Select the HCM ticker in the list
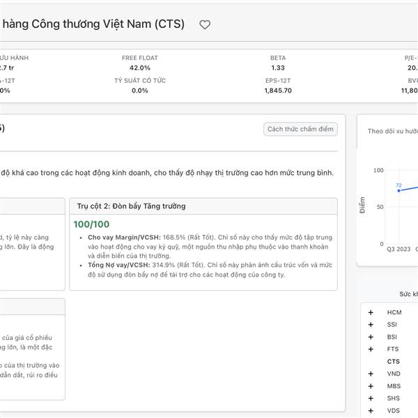418x418 pixels. tap(394, 312)
